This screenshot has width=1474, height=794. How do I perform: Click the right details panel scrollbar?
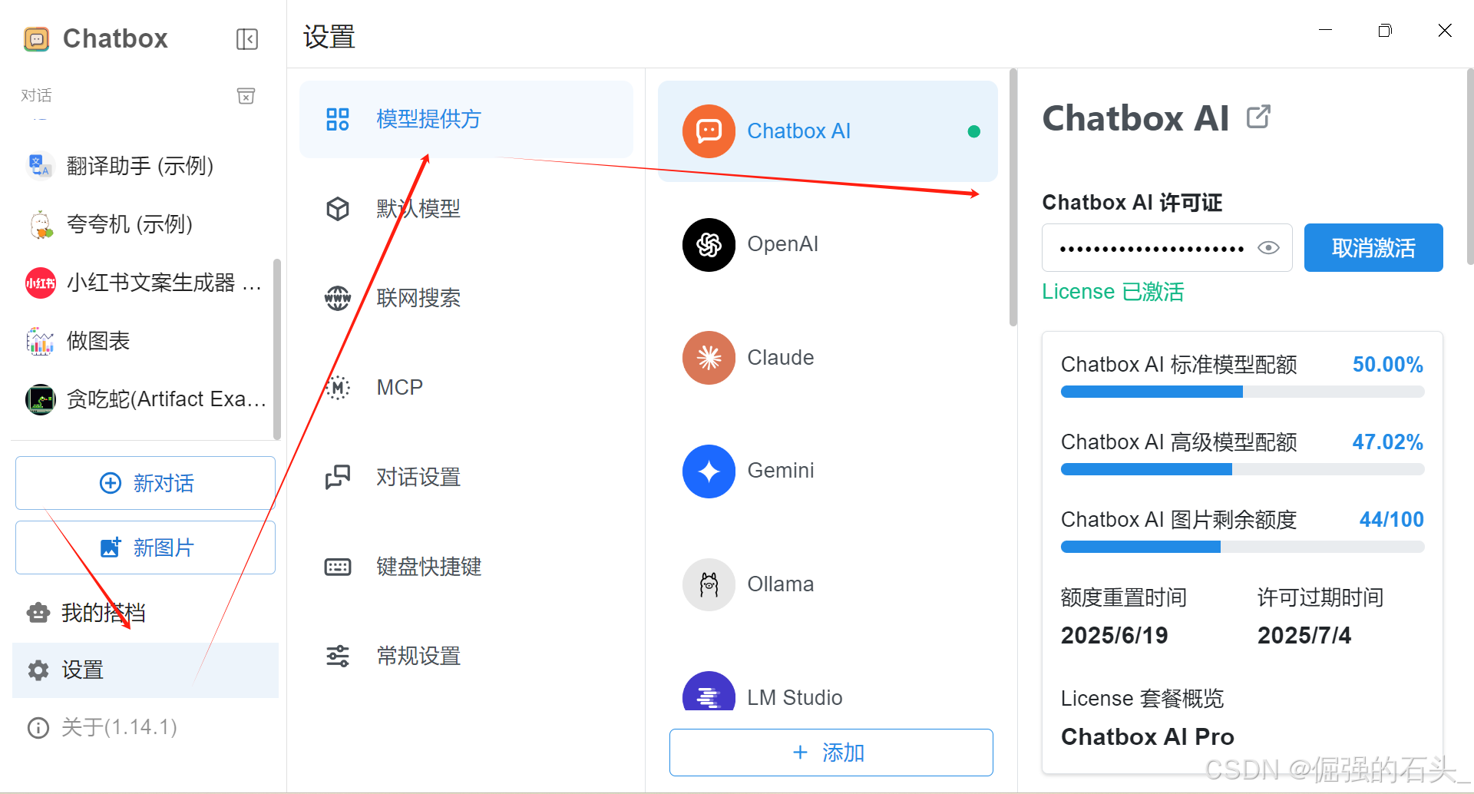click(x=1470, y=167)
